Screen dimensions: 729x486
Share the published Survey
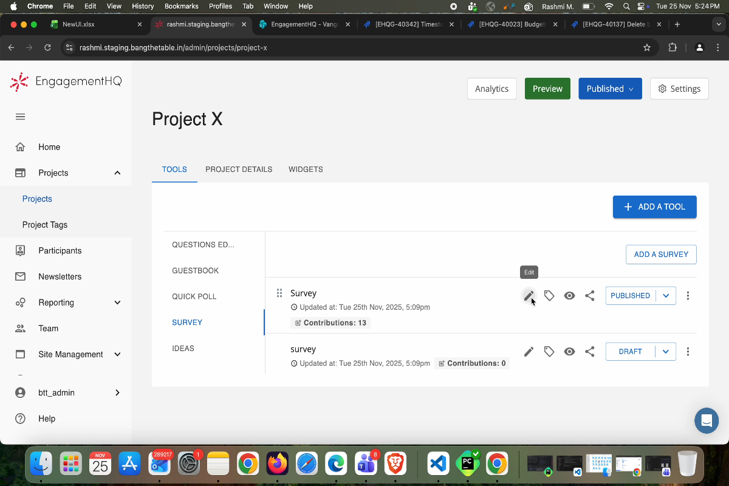(589, 296)
